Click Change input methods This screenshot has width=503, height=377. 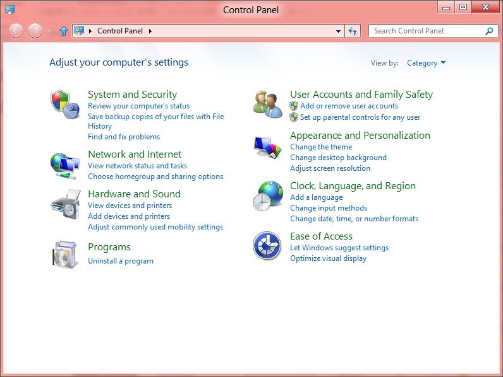329,208
